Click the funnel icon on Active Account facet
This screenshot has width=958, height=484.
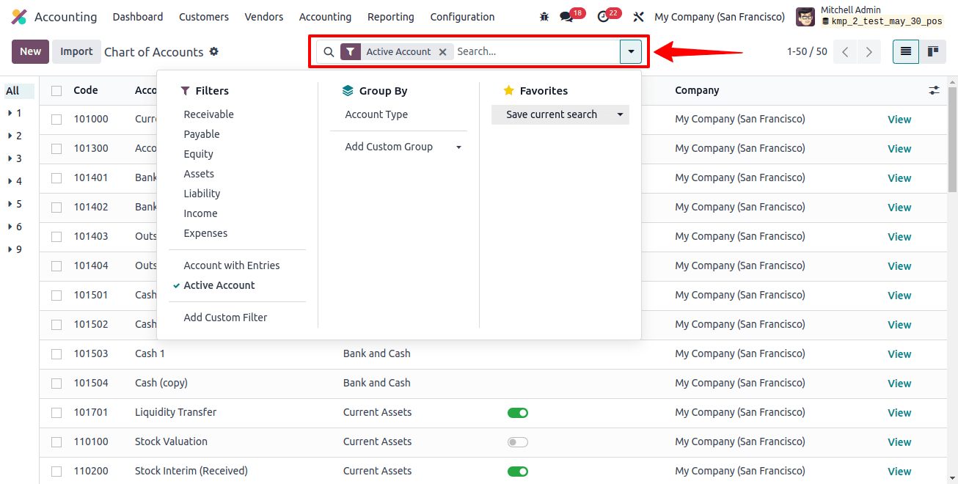[x=351, y=52]
